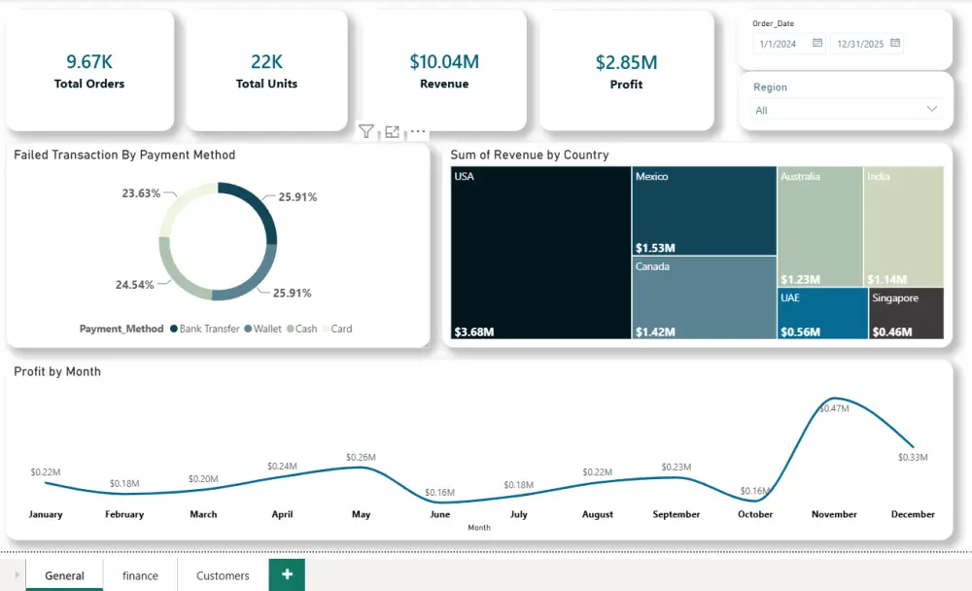Click the October axis label
Viewport: 972px width, 591px height.
coord(755,514)
